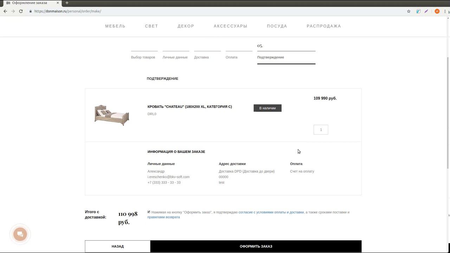450x253 pixels.
Task: Click the orange profile avatar icon
Action: (437, 11)
